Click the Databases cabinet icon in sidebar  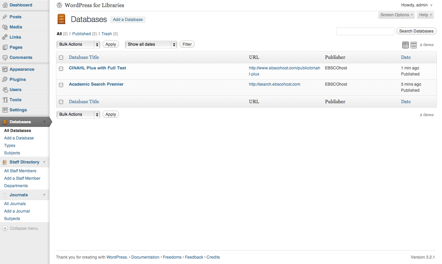pyautogui.click(x=5, y=122)
